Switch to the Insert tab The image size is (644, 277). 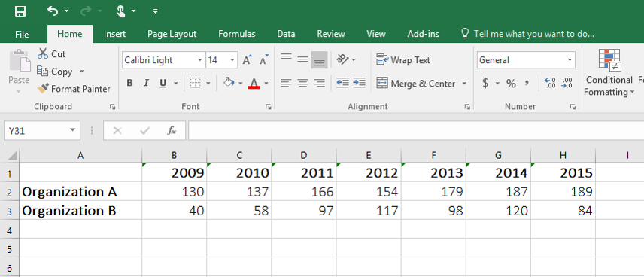pos(114,34)
